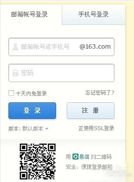
Task: Click the 十天内免登录 label text
Action: pyautogui.click(x=31, y=94)
